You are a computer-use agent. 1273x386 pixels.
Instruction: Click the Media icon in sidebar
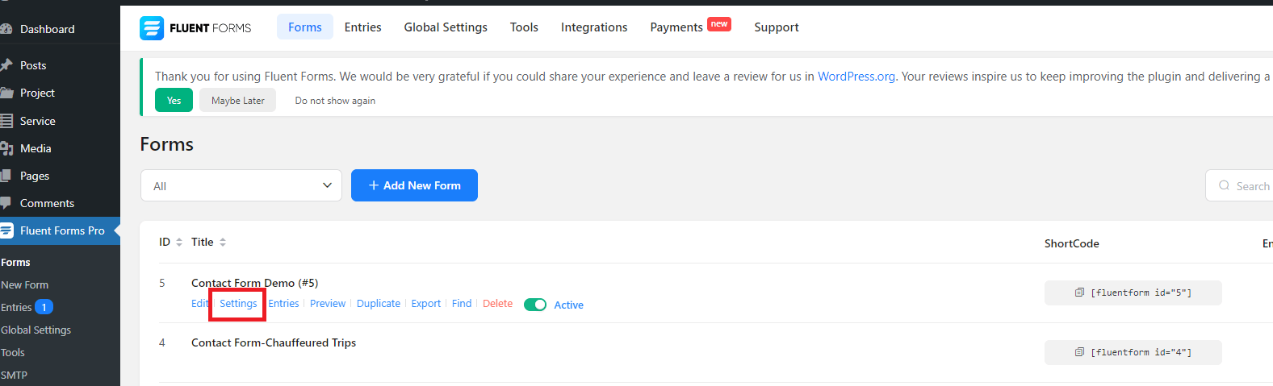(6, 148)
